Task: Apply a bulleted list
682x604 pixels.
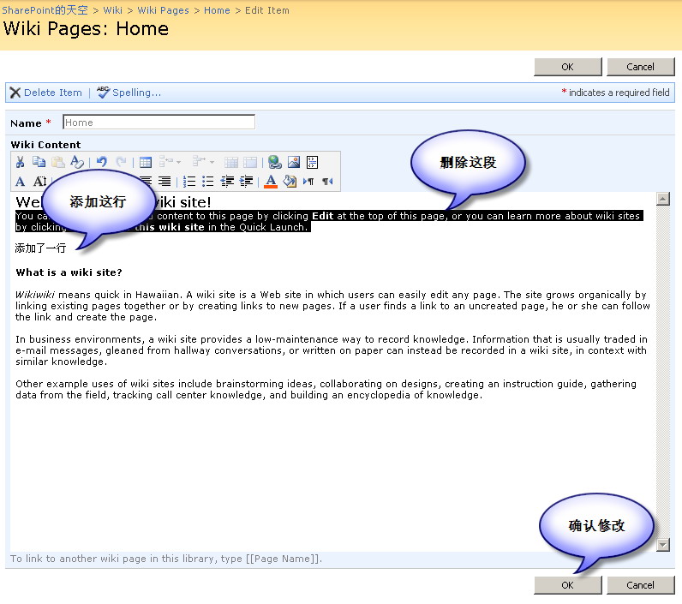Action: click(x=208, y=182)
